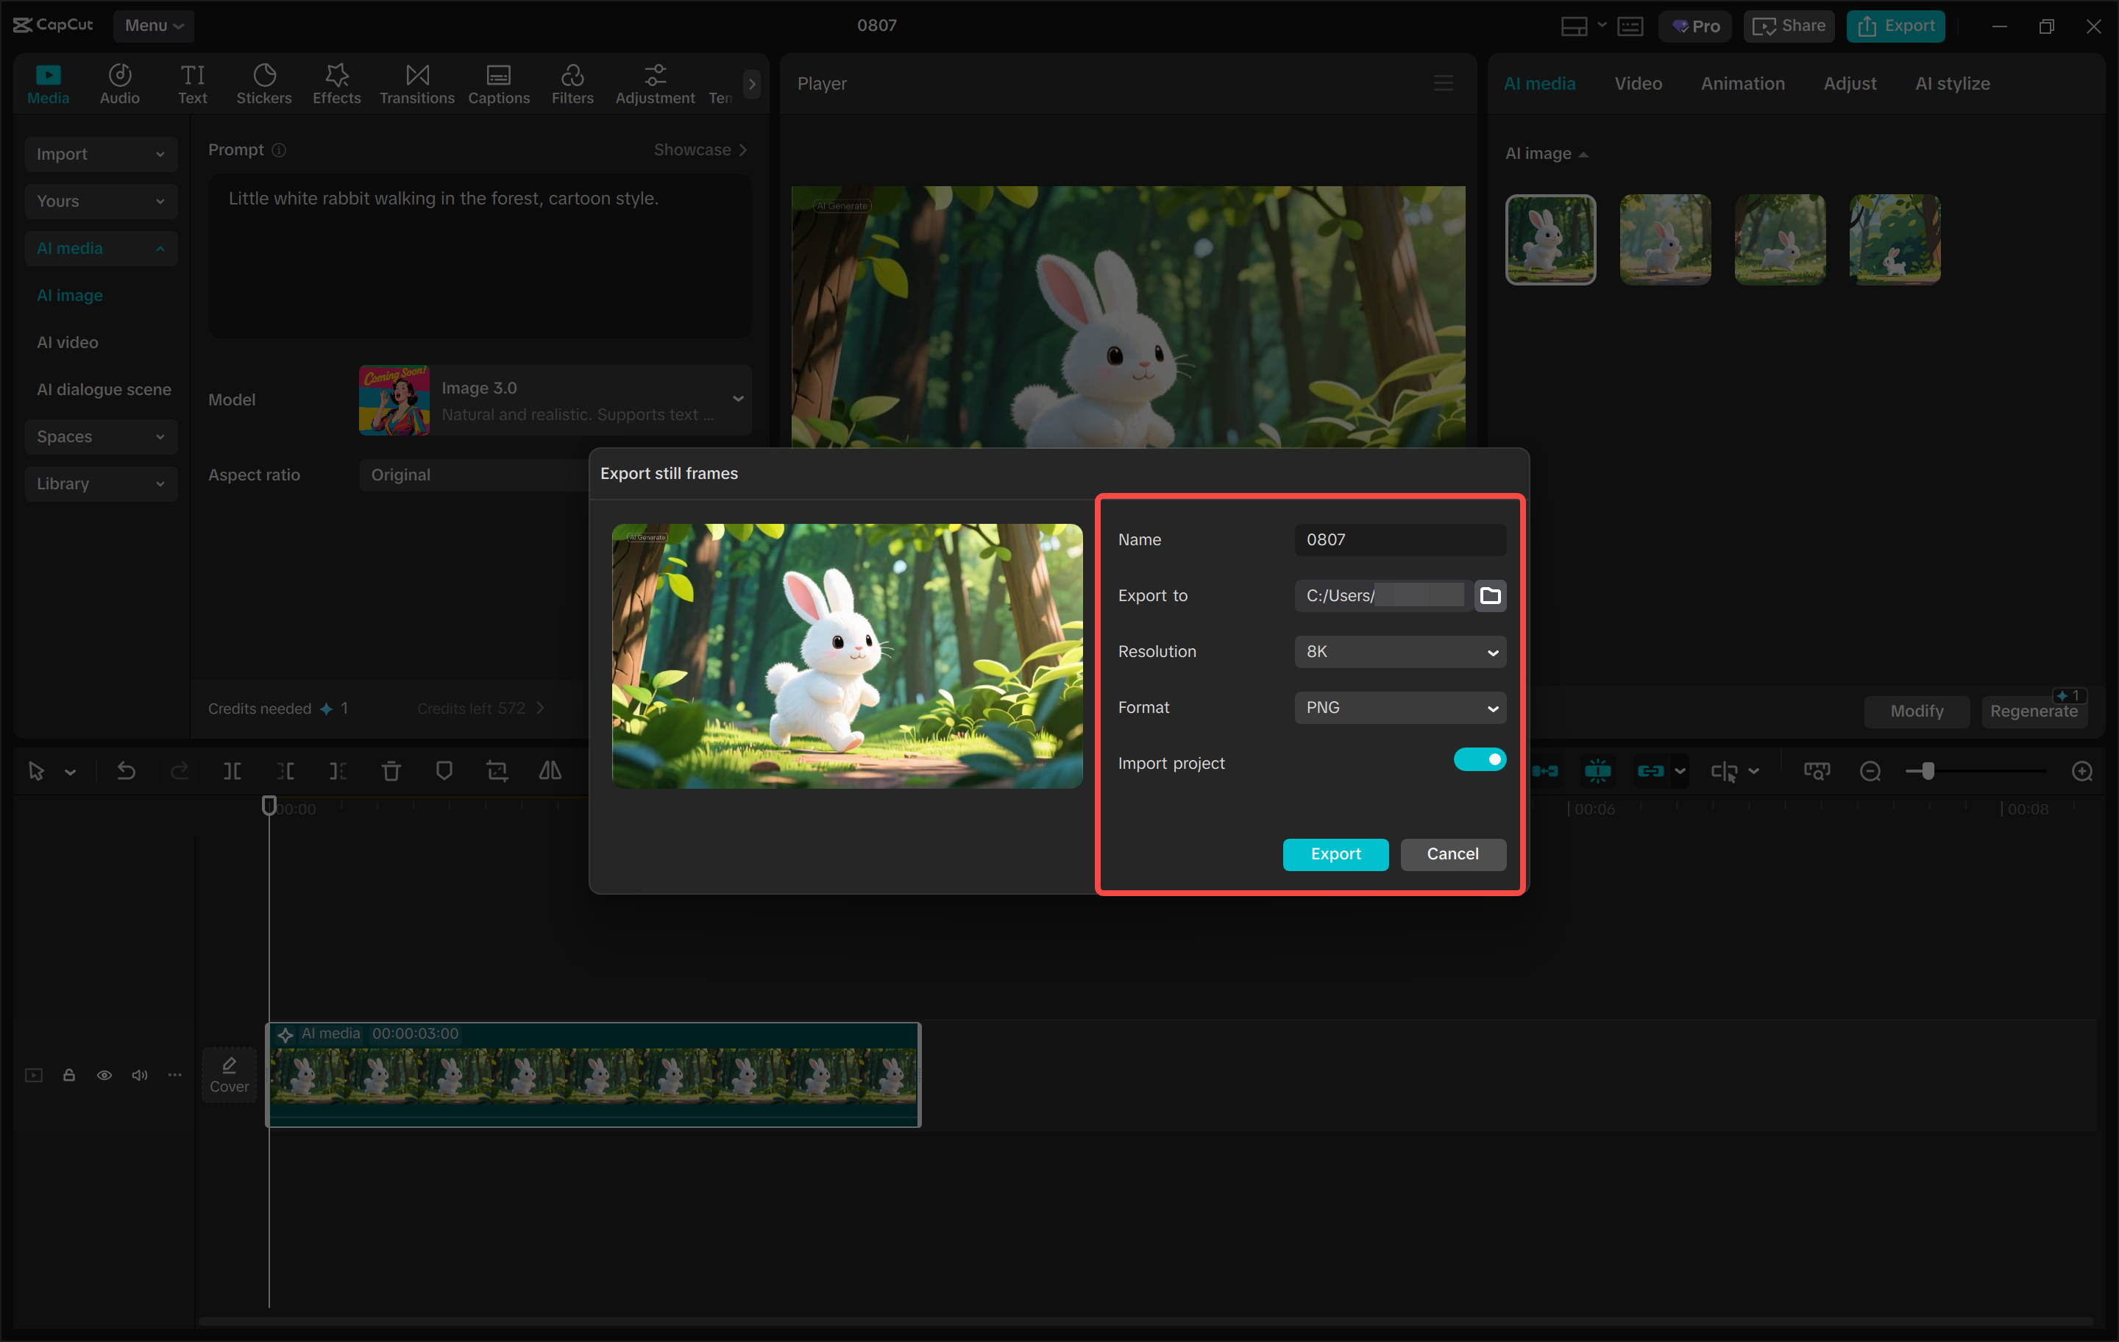Switch to the Animation tab
Viewport: 2119px width, 1342px height.
click(x=1742, y=84)
